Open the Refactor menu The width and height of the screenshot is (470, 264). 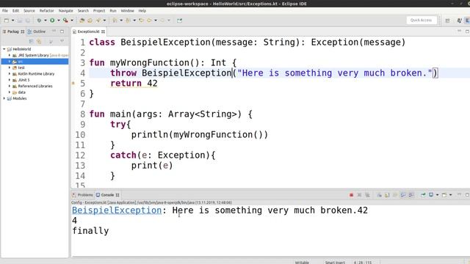[x=47, y=10]
